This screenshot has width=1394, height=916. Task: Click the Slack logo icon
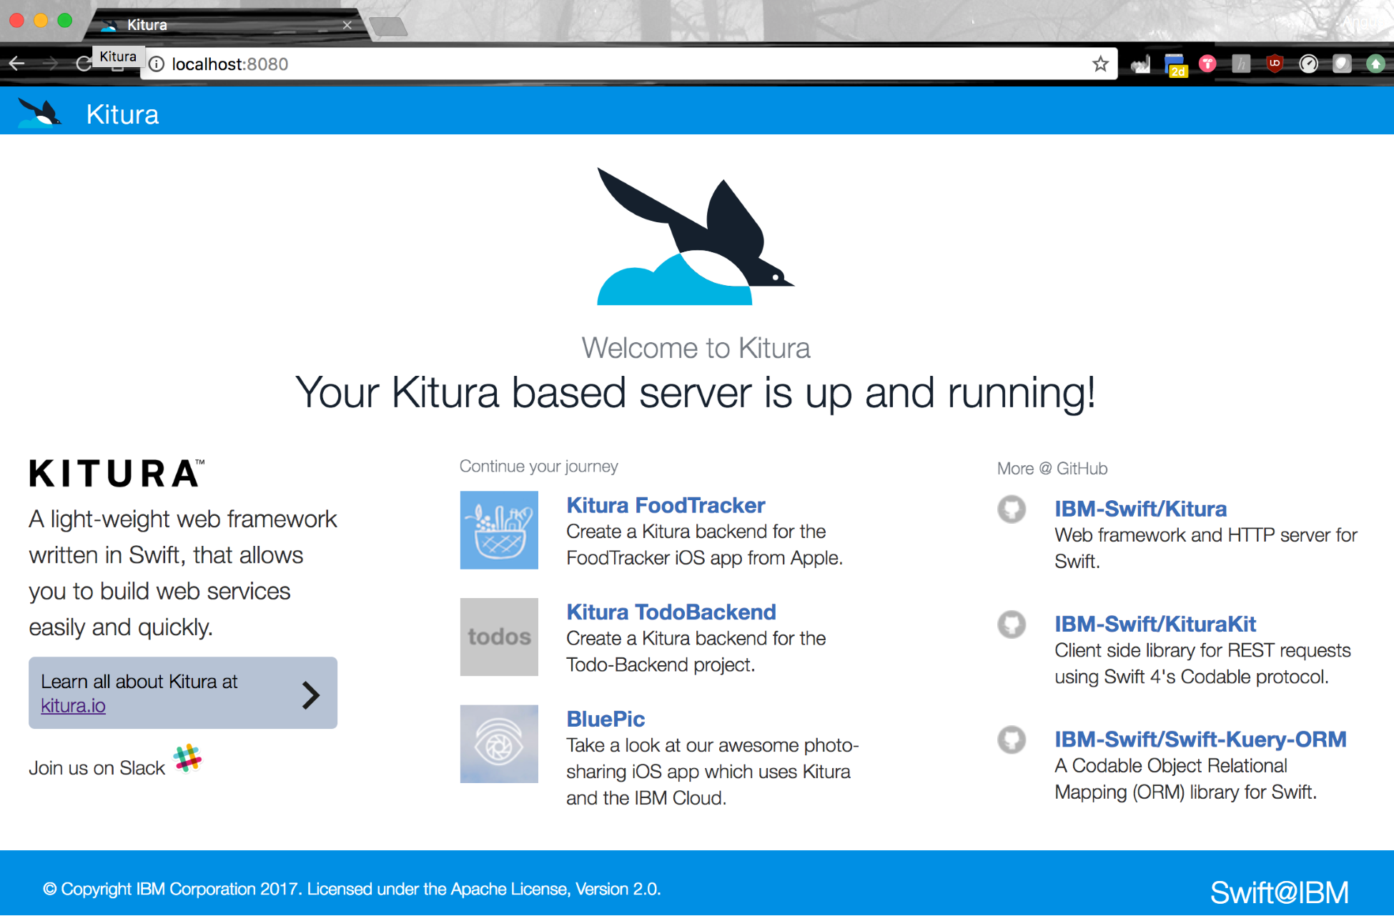click(x=188, y=758)
